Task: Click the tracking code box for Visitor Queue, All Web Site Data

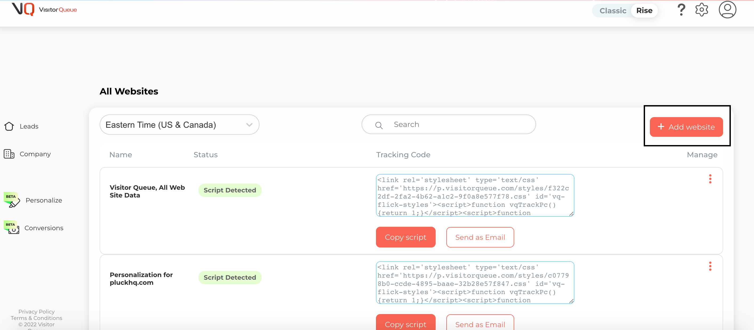Action: (x=475, y=195)
